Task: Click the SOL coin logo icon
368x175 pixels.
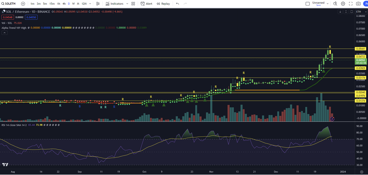Action: point(4,12)
